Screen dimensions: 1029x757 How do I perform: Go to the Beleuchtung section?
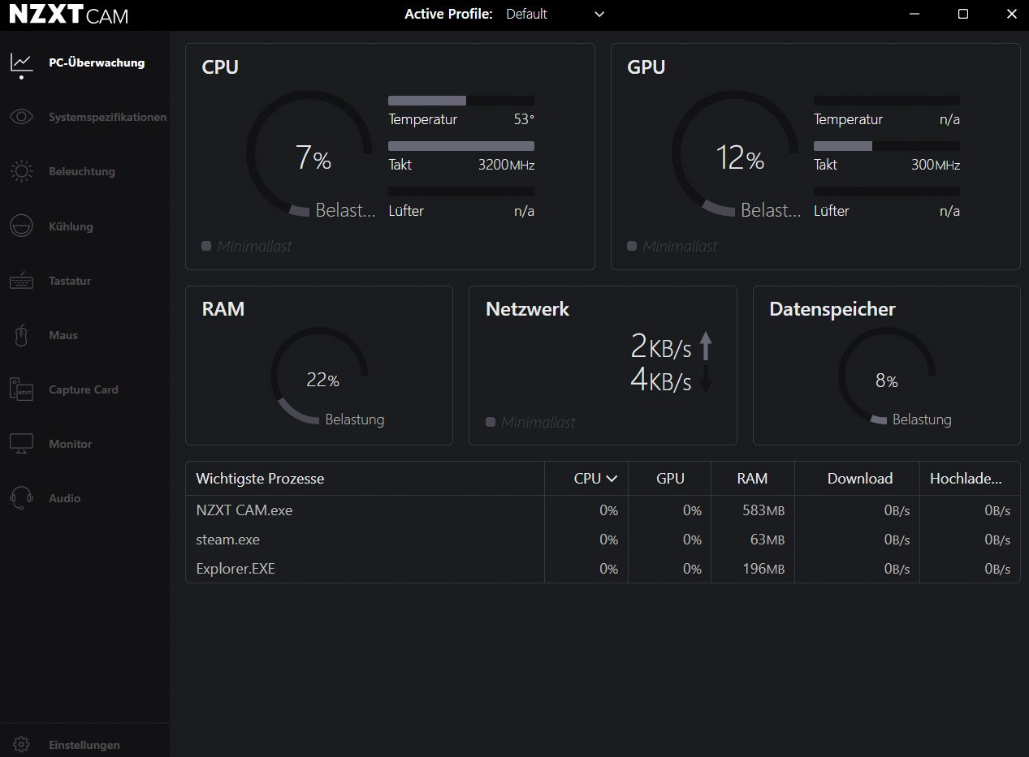(x=82, y=171)
